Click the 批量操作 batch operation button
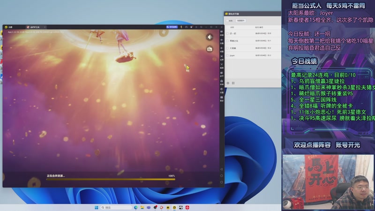The width and height of the screenshot is (375, 211). pyautogui.click(x=241, y=21)
